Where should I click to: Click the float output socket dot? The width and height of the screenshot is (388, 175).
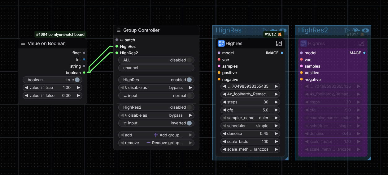pos(84,53)
